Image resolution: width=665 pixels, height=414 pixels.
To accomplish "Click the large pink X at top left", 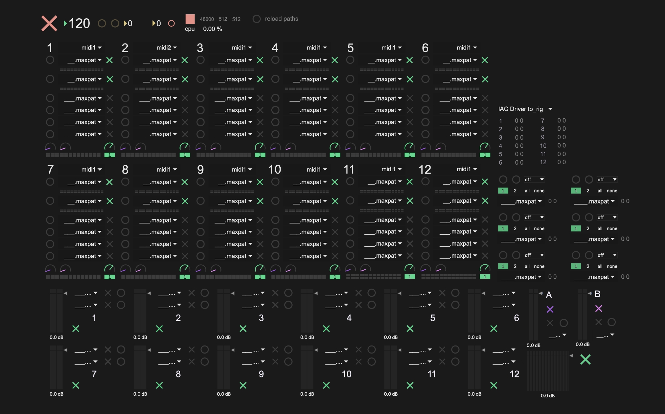I will tap(49, 23).
